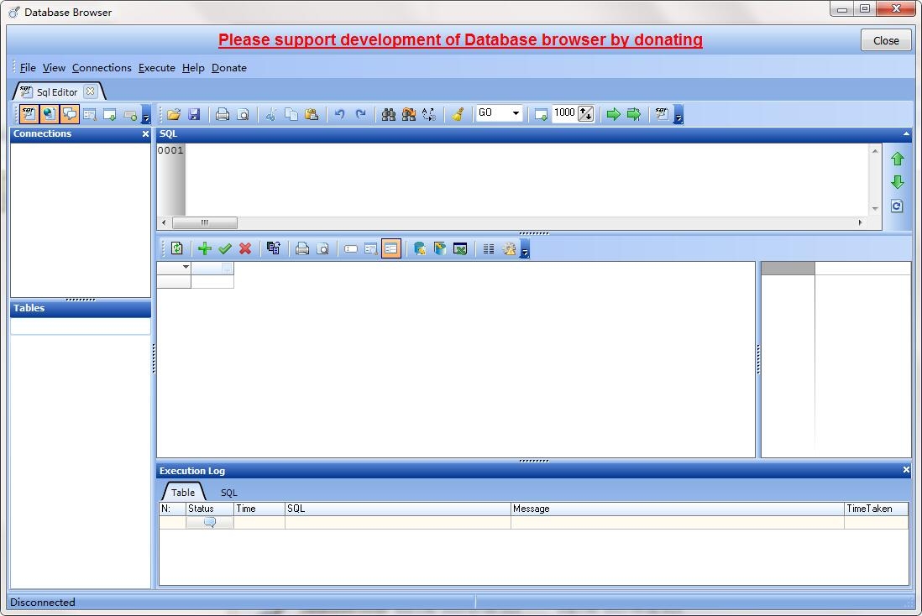Click the row limit 1000 field

point(564,112)
